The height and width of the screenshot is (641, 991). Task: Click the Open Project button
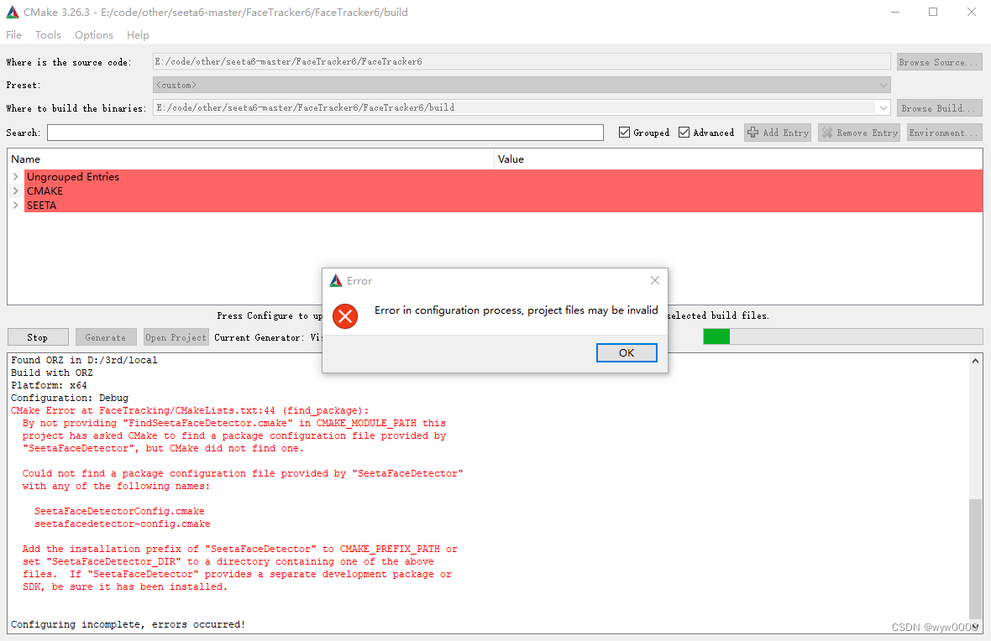tap(176, 337)
